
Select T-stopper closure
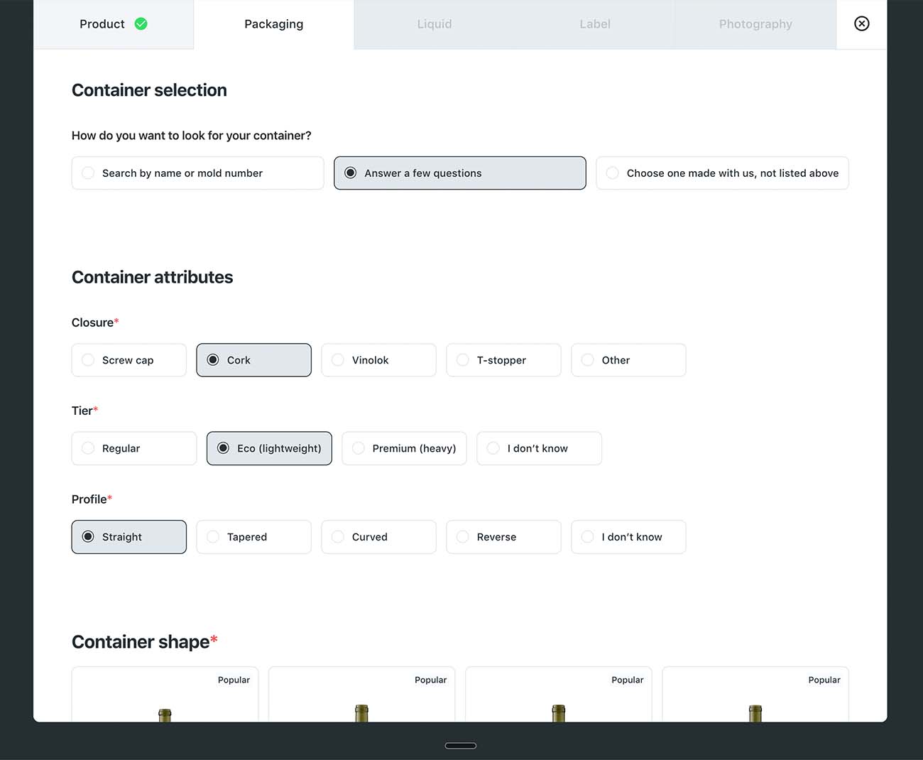coord(503,360)
